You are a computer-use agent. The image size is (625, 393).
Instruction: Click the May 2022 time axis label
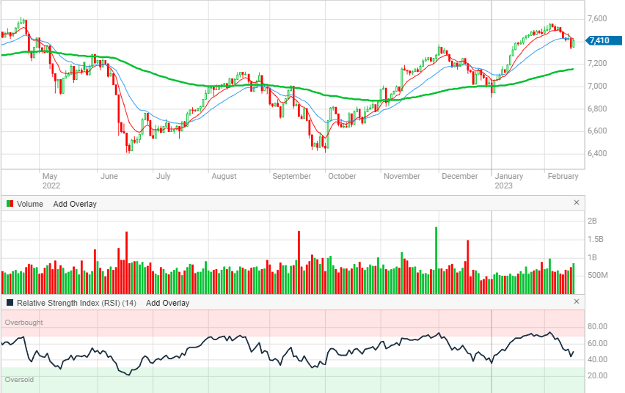coord(51,180)
